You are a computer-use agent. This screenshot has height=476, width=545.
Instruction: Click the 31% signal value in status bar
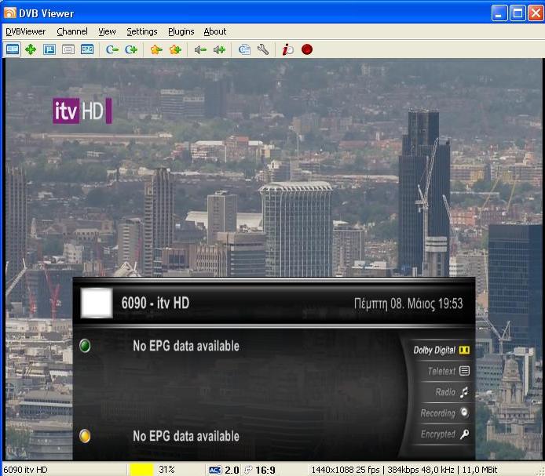pos(166,470)
